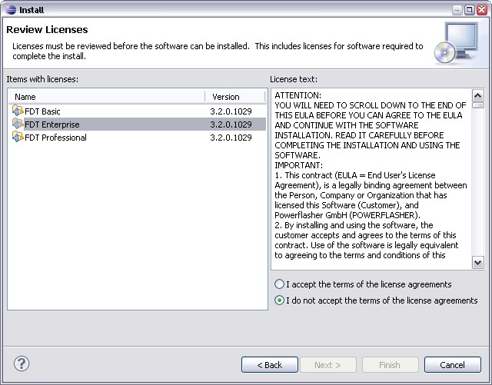The image size is (492, 385).
Task: Select FDT Basic in license list
Action: (137, 111)
